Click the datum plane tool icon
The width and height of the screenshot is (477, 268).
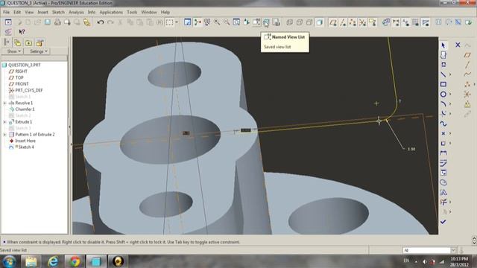point(467,55)
